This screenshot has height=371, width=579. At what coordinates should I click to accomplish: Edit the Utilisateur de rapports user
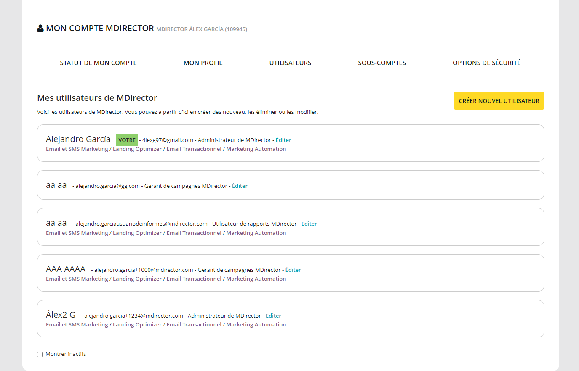click(x=309, y=224)
